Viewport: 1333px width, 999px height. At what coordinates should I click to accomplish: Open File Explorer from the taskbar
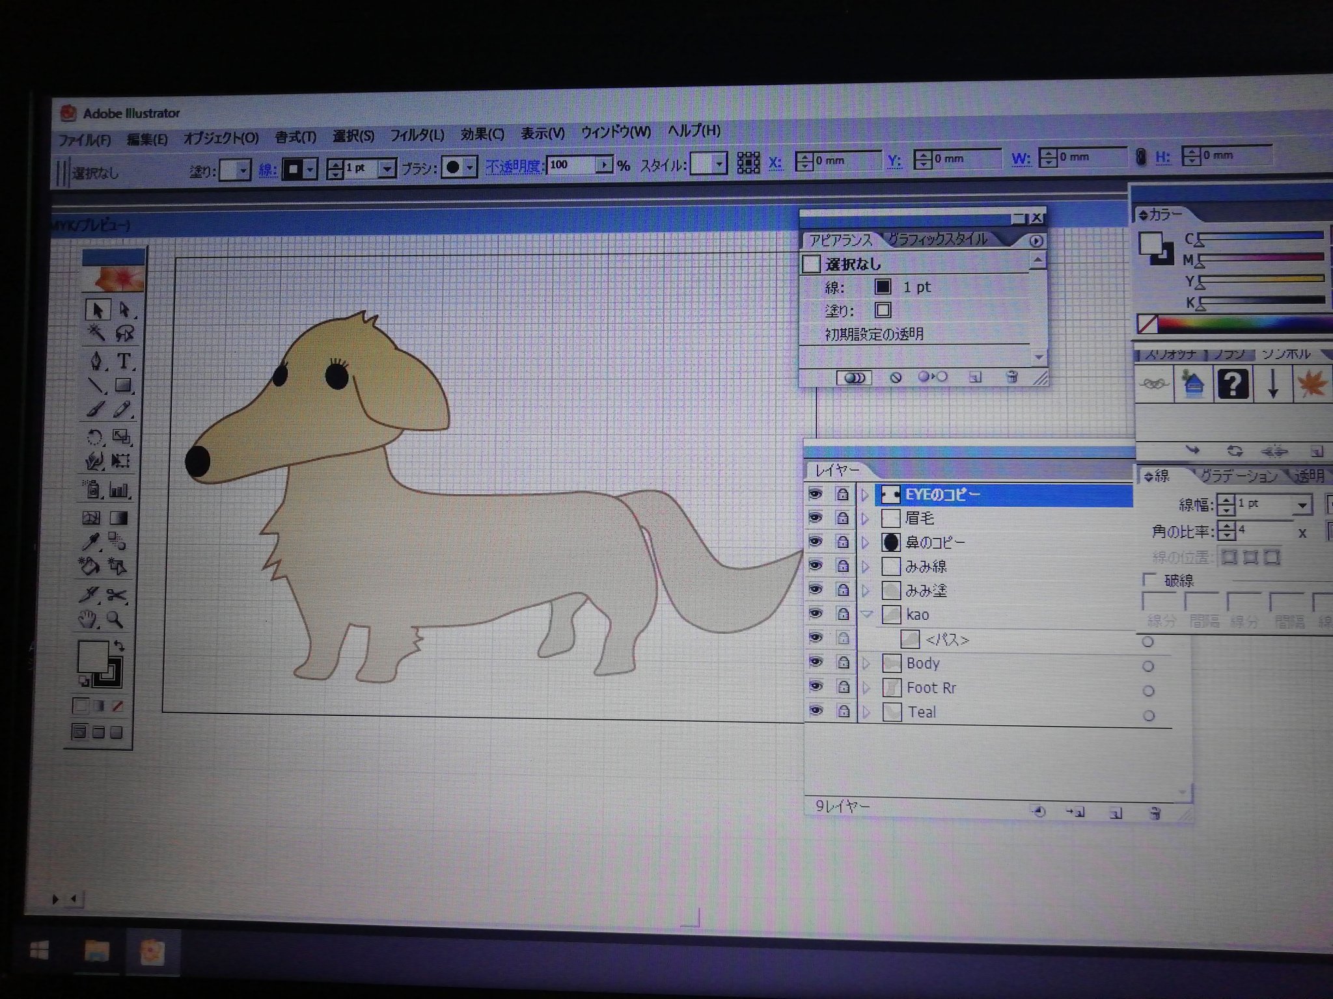point(96,952)
